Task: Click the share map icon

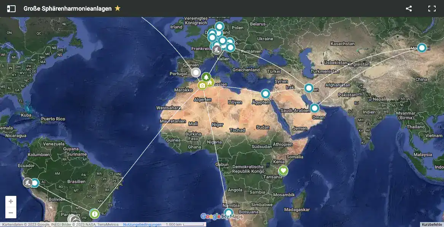Action: pos(409,8)
